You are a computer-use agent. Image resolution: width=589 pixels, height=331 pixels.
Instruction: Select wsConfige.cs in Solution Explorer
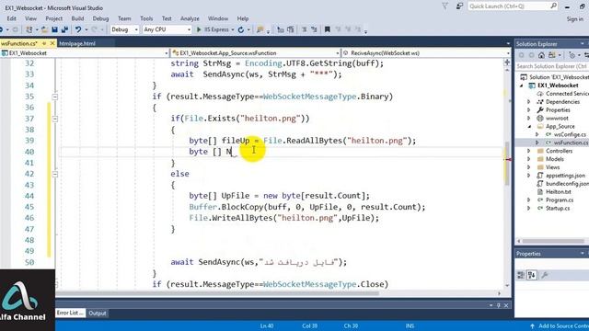[x=570, y=134]
